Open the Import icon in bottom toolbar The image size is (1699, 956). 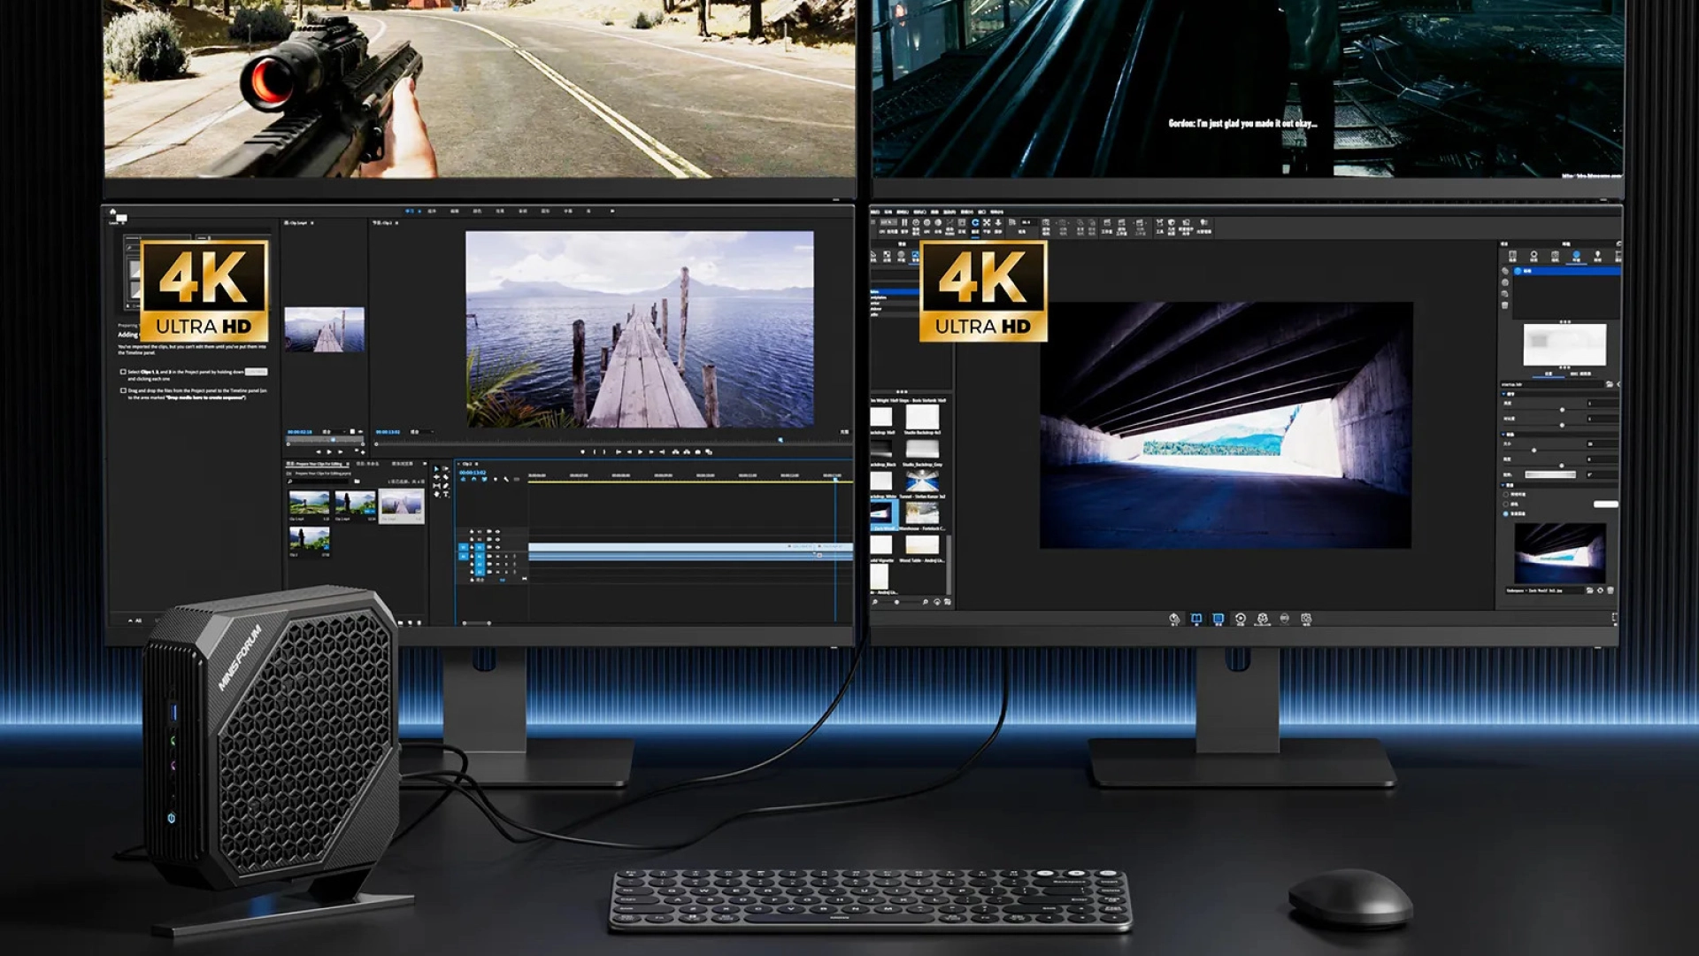(1174, 619)
